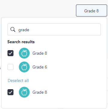Click the gray page area left of Grade 8 button
The height and width of the screenshot is (109, 108).
[x=38, y=8]
